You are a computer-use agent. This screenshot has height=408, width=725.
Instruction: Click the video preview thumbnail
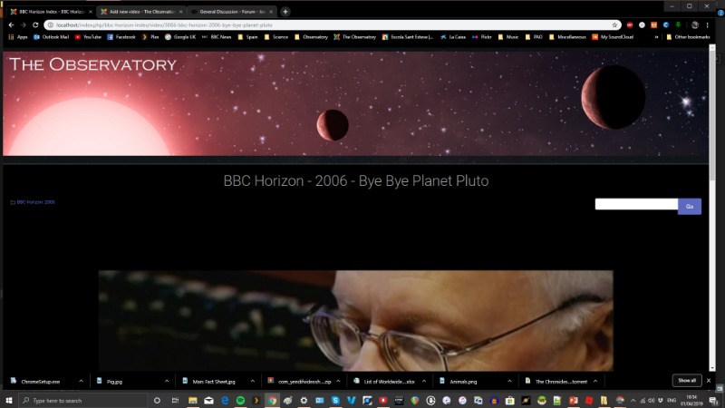click(x=355, y=321)
